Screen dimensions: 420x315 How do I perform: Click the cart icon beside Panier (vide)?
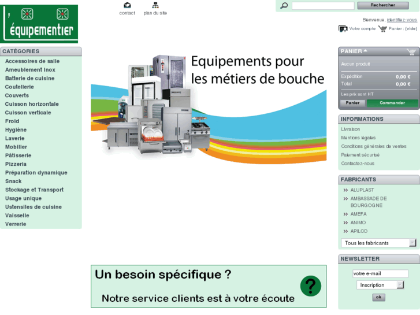pyautogui.click(x=382, y=29)
